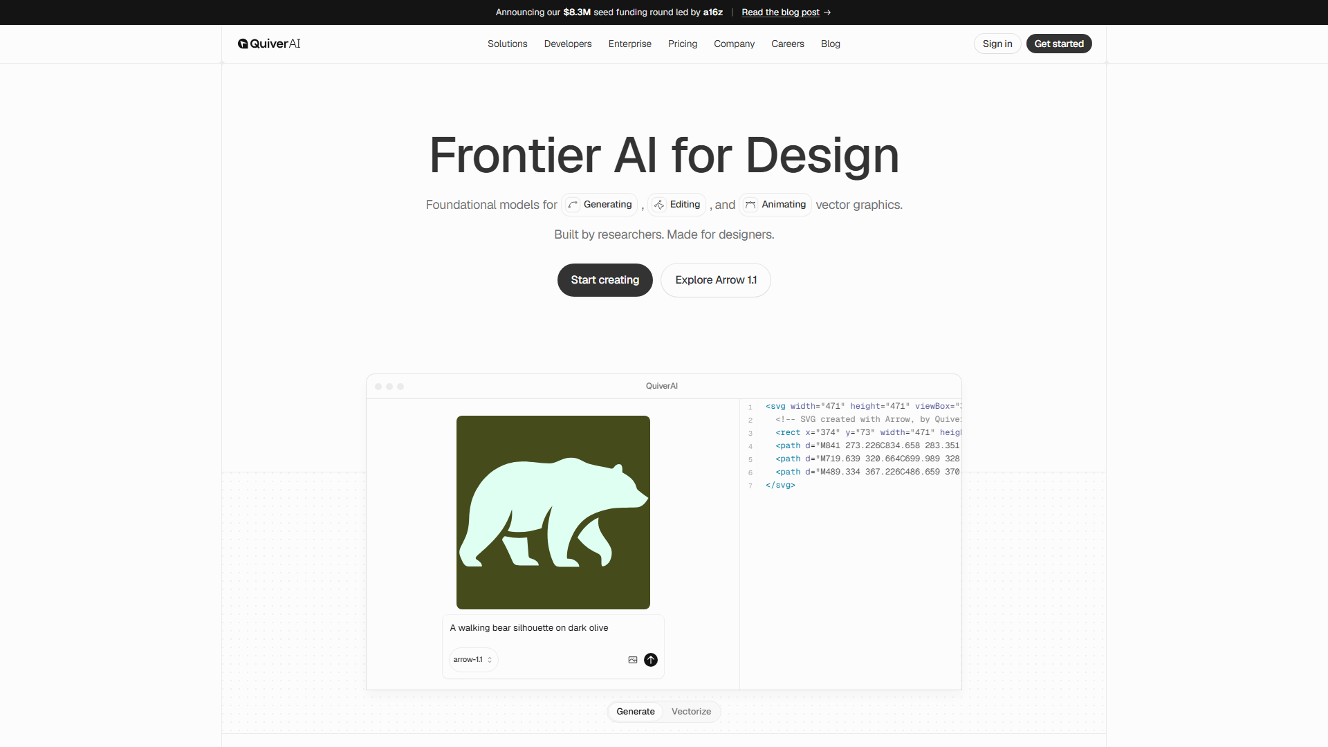This screenshot has width=1328, height=747.
Task: Click the QuiverAI window title text
Action: [662, 386]
